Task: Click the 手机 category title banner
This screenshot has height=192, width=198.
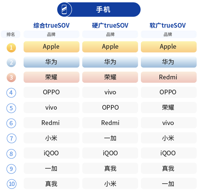Action: [99, 10]
